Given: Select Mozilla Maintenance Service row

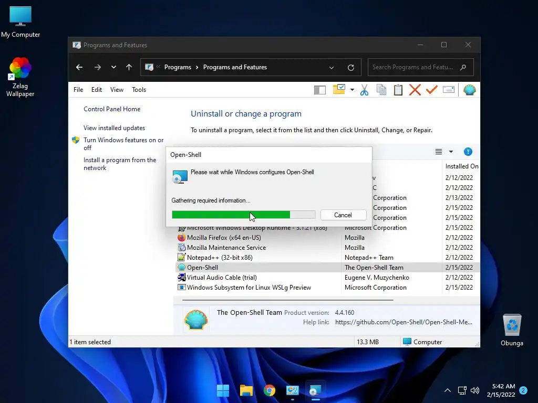Looking at the screenshot, I should coord(328,248).
